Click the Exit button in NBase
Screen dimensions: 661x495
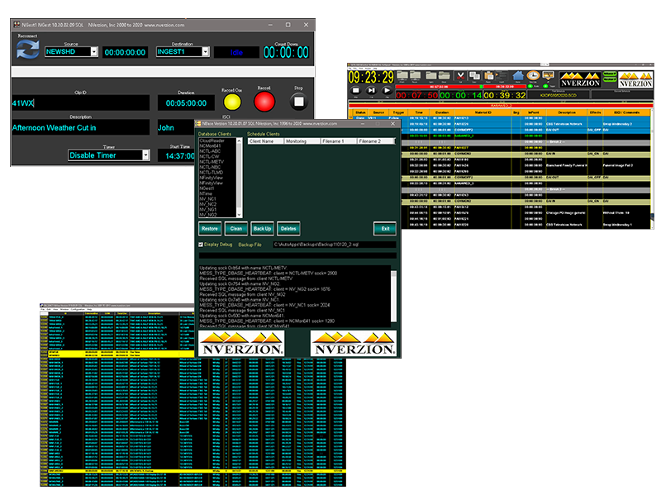point(385,229)
